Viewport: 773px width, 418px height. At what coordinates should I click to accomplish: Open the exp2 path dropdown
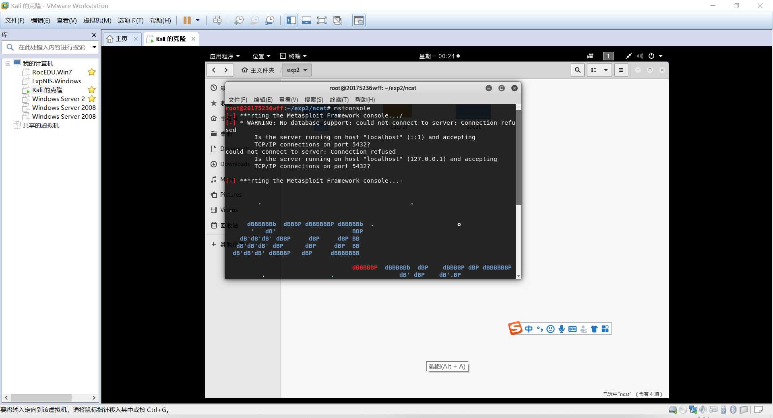[x=297, y=70]
